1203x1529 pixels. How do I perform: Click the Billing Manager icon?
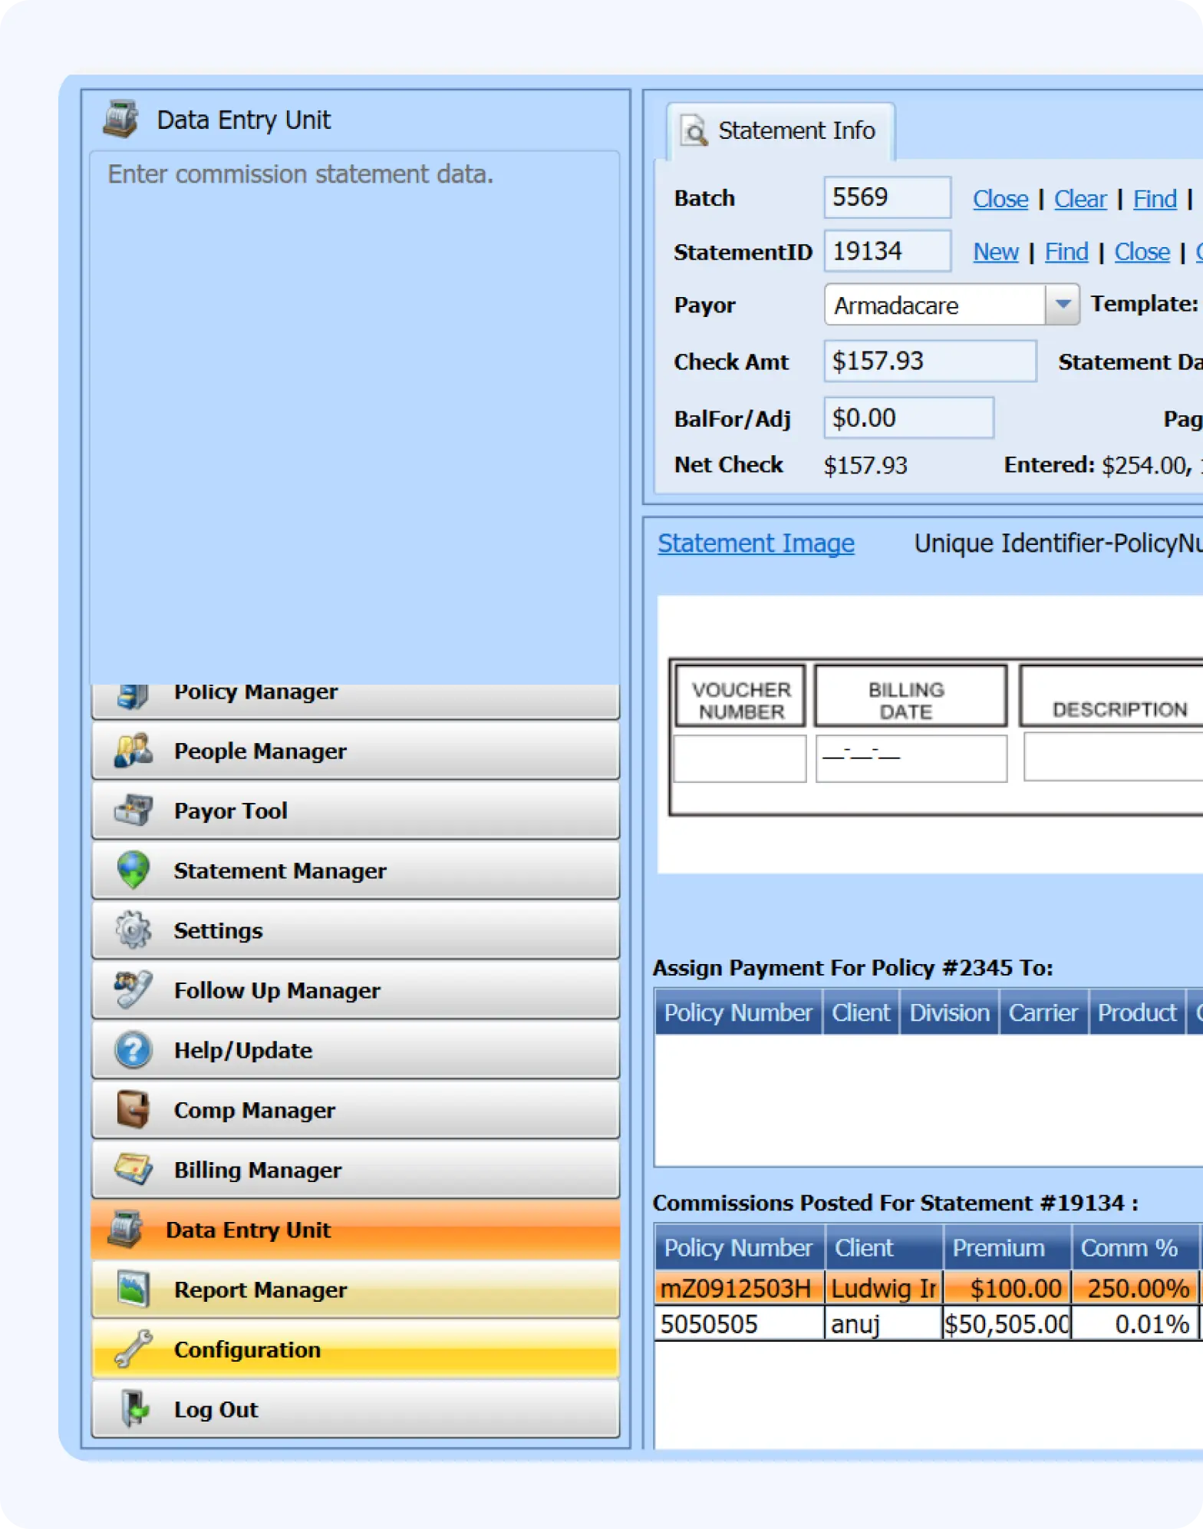(x=133, y=1170)
